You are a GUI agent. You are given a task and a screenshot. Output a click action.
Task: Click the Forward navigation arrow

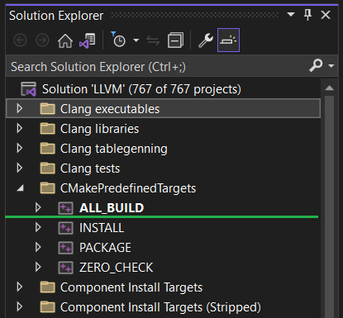coord(42,40)
